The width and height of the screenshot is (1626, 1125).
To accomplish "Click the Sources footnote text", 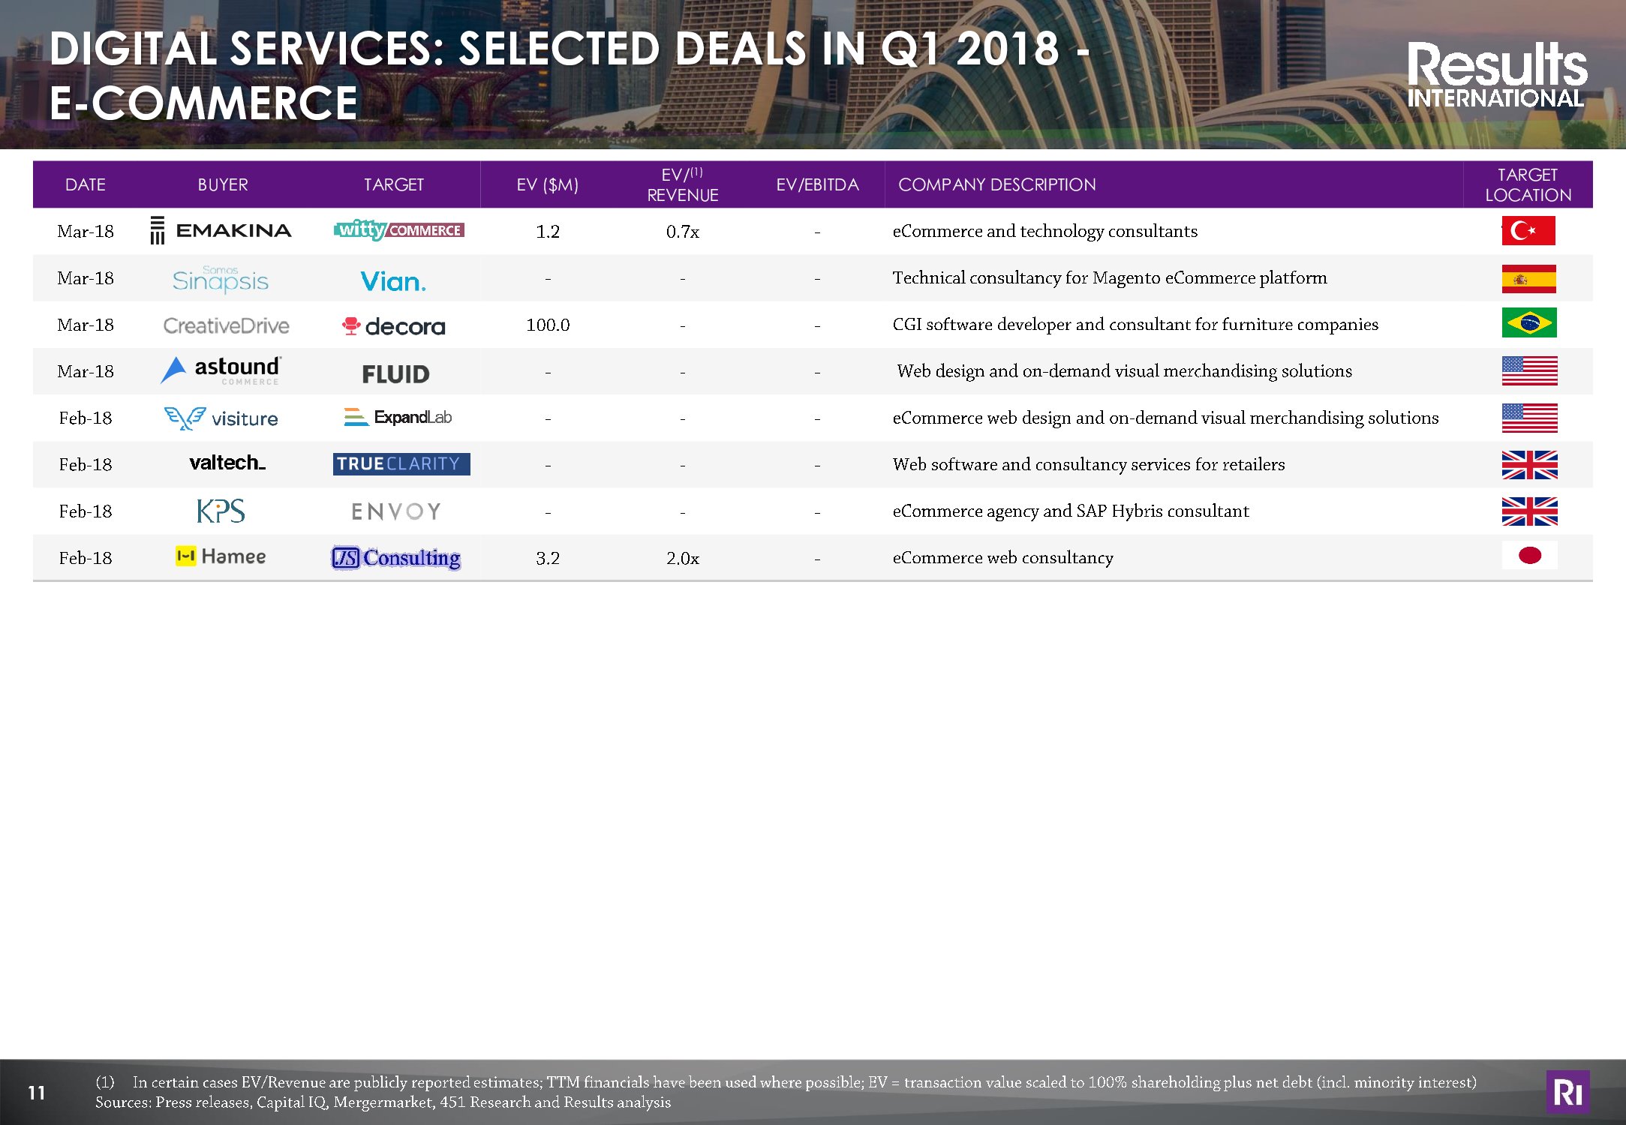I will click(383, 1102).
